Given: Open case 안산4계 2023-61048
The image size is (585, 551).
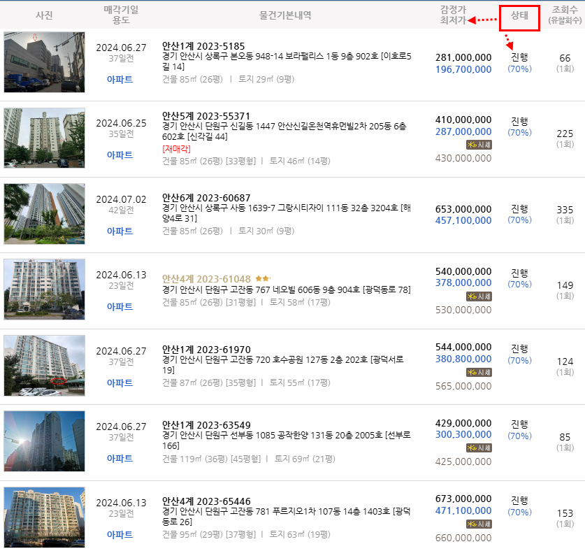Looking at the screenshot, I should 206,279.
